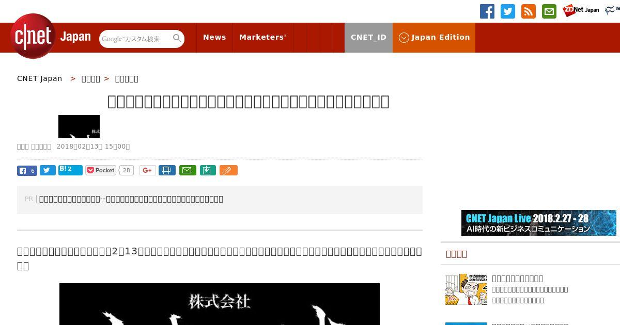Click the Pocket count bubble showing 28
Viewport: 620px width, 325px height.
point(127,170)
